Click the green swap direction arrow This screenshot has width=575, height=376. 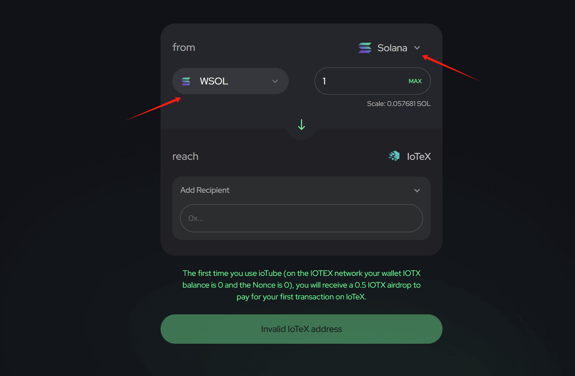click(302, 125)
